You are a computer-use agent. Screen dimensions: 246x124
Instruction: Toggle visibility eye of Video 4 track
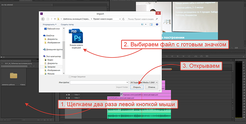[x=66, y=95]
